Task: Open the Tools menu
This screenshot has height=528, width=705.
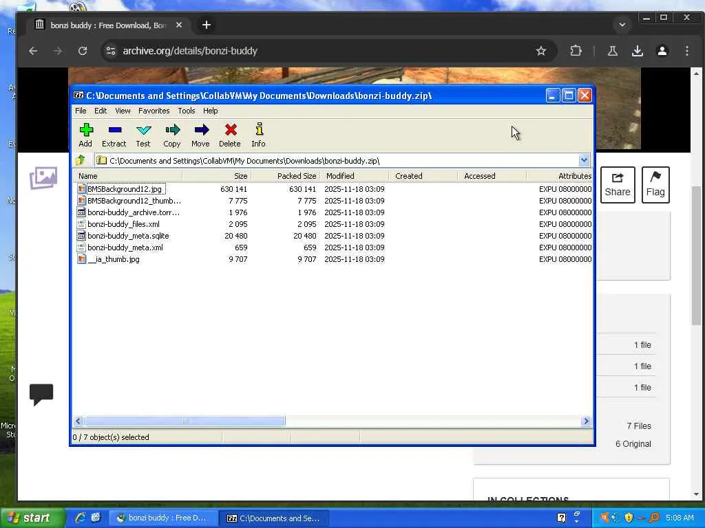Action: (x=186, y=111)
